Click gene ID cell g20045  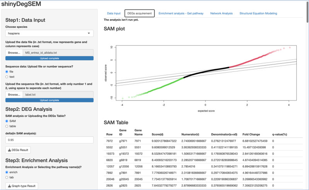(x=124, y=179)
